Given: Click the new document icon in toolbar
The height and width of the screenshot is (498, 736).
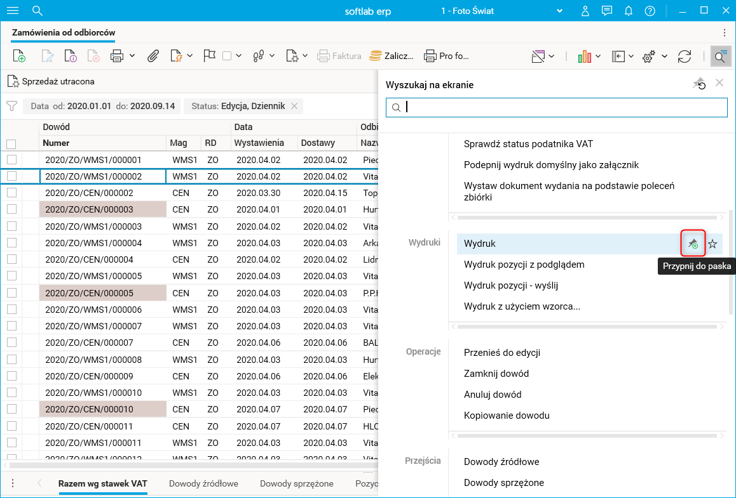Looking at the screenshot, I should pos(19,56).
